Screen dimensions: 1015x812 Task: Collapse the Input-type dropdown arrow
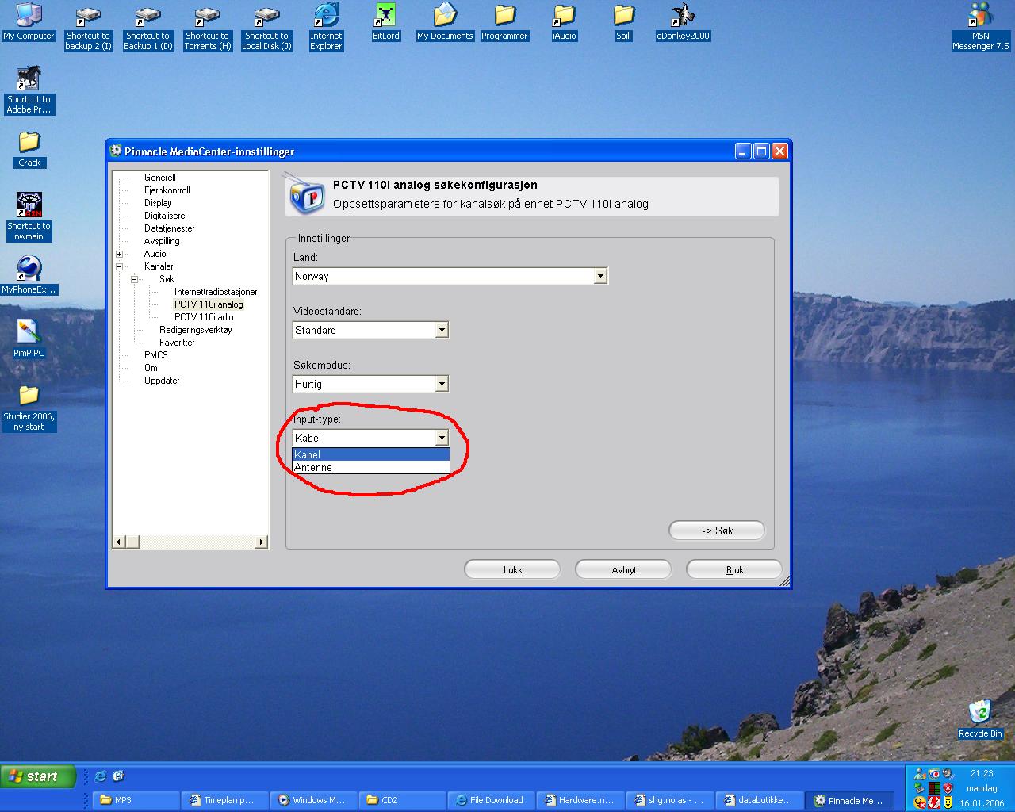[x=442, y=438]
